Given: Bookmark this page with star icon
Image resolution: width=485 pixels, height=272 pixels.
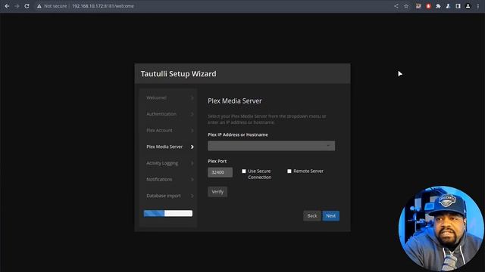Looking at the screenshot, I should pyautogui.click(x=406, y=6).
